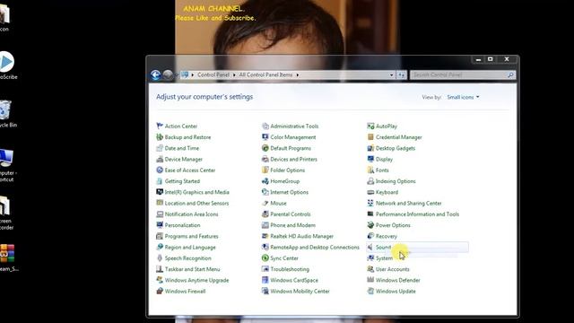Open the Fonts link
Image resolution: width=574 pixels, height=323 pixels.
[382, 170]
